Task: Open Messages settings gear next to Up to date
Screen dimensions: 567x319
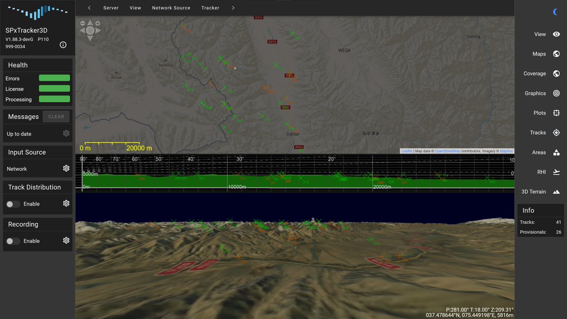Action: (x=66, y=134)
